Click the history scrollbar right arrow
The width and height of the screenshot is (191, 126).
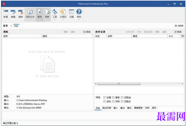pyautogui.click(x=182, y=84)
